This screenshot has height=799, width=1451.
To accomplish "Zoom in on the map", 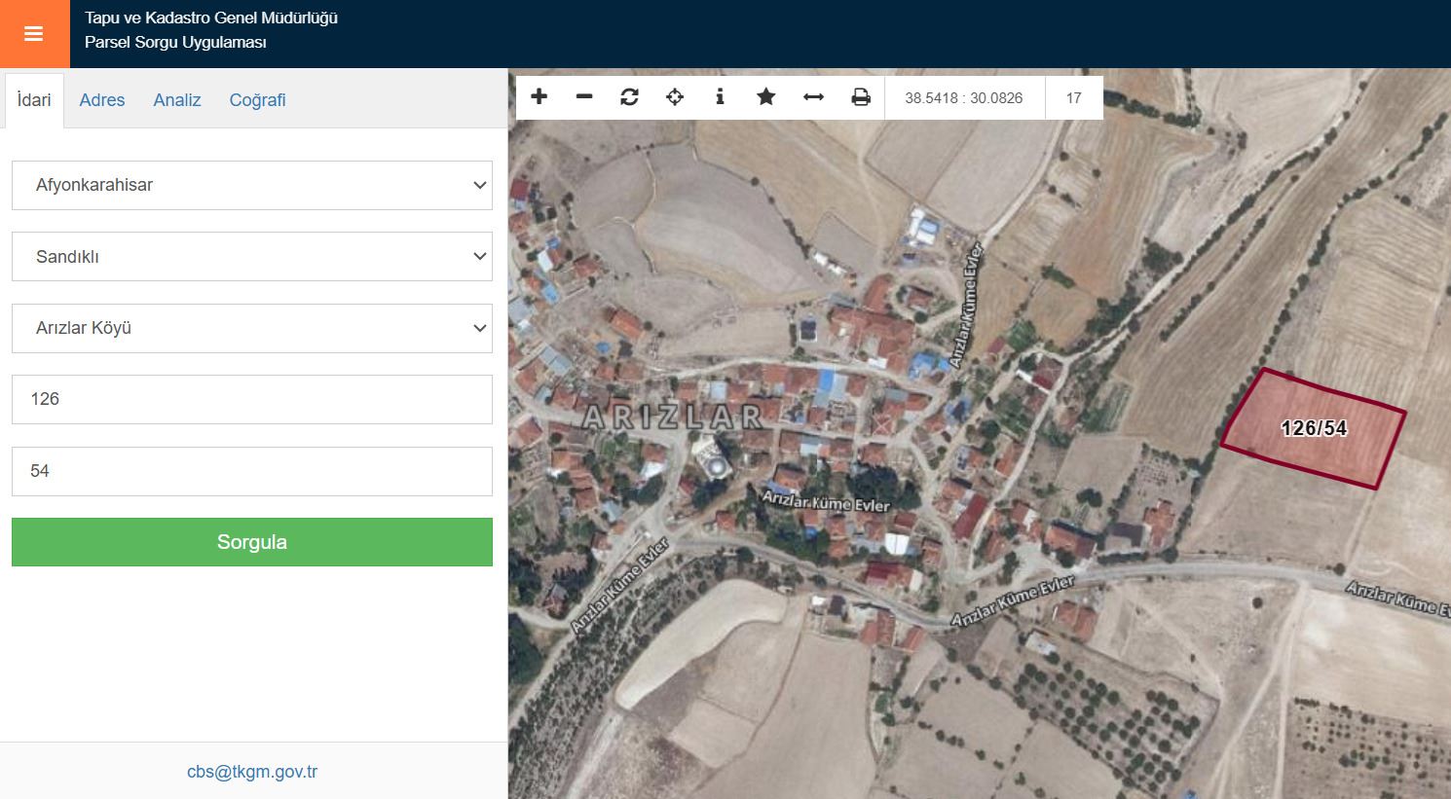I will (539, 97).
